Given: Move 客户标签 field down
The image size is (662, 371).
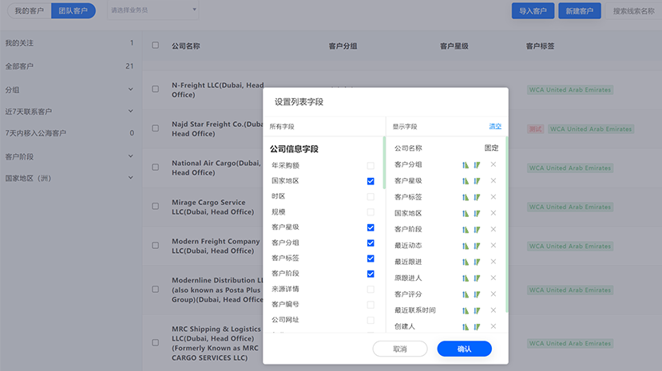Looking at the screenshot, I should 477,197.
